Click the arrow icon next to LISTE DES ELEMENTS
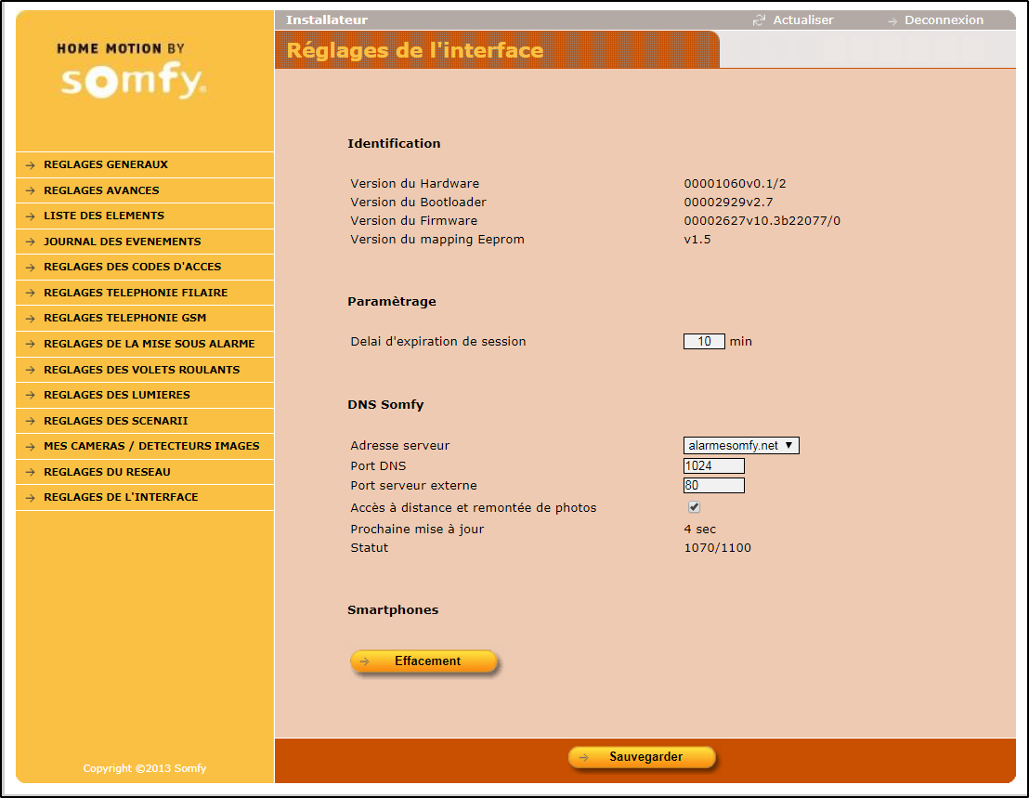1029x798 pixels. click(31, 216)
